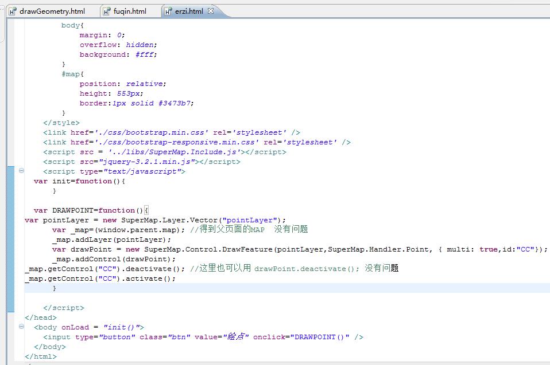Click the closing '</body>' tag
Image resolution: width=550 pixels, height=365 pixels.
[x=50, y=347]
